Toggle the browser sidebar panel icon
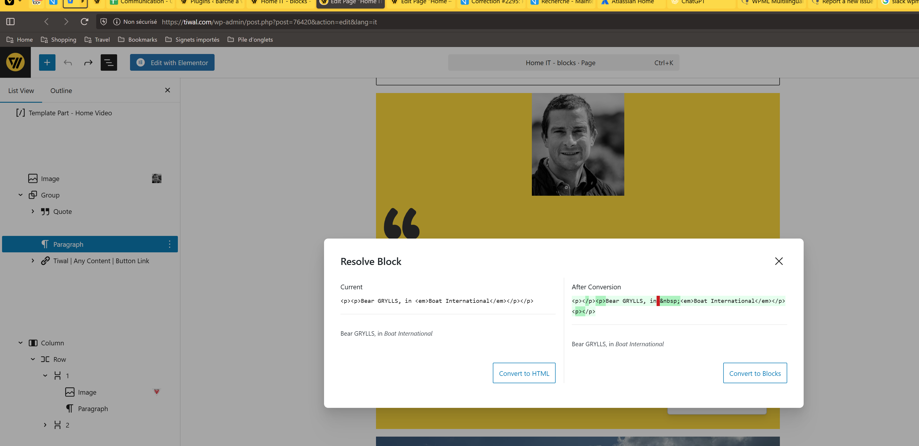 pos(10,22)
